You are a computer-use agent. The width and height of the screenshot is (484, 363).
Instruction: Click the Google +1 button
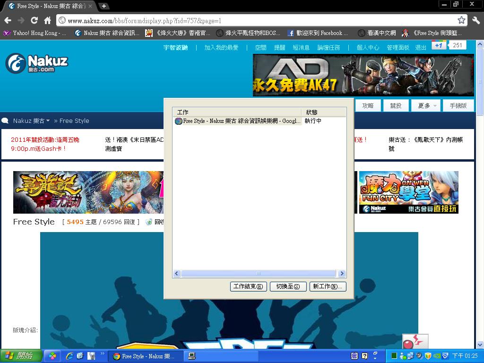pos(439,45)
